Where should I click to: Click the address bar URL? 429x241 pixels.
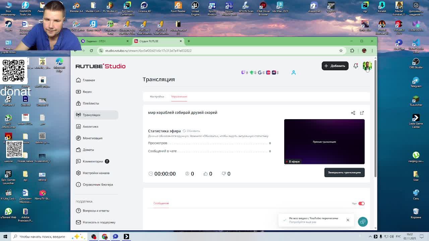point(148,51)
